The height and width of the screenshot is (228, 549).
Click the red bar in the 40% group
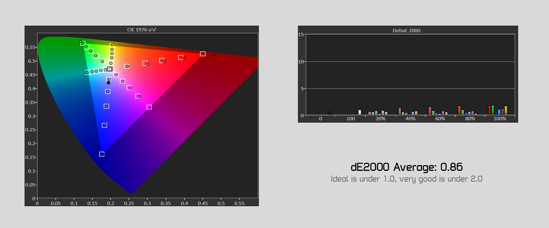click(x=400, y=112)
